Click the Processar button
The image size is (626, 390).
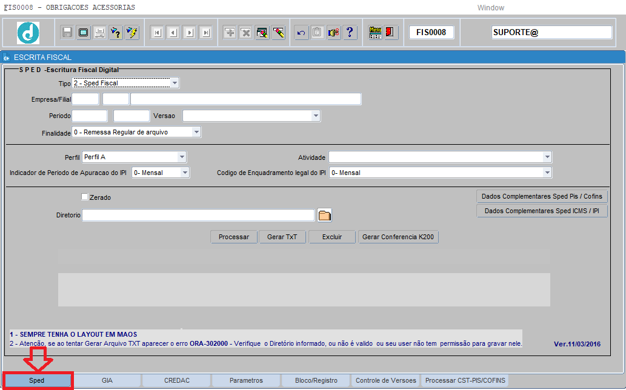(x=234, y=237)
